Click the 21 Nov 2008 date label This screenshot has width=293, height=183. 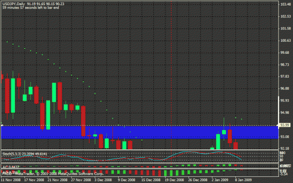click(x=57, y=180)
